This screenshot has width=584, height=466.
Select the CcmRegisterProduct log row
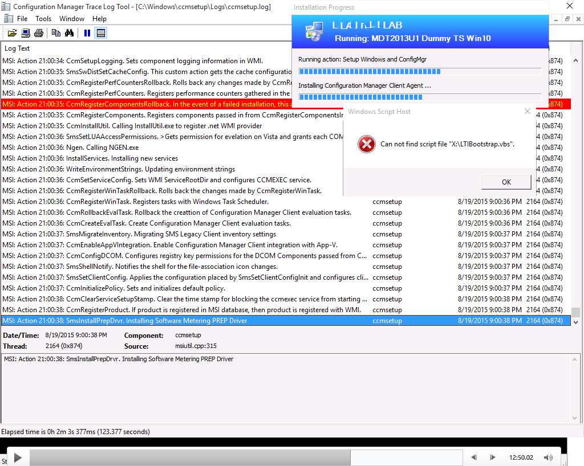point(286,310)
